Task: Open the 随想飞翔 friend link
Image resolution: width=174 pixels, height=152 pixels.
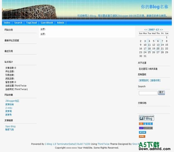Action: pyautogui.click(x=9, y=130)
